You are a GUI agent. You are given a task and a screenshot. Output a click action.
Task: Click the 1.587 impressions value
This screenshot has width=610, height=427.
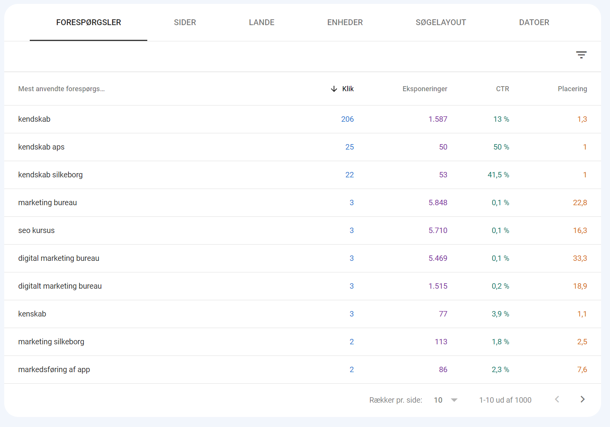438,119
